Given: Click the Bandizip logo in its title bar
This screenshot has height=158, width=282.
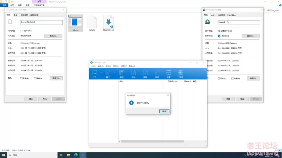Looking at the screenshot, I should 92,62.
